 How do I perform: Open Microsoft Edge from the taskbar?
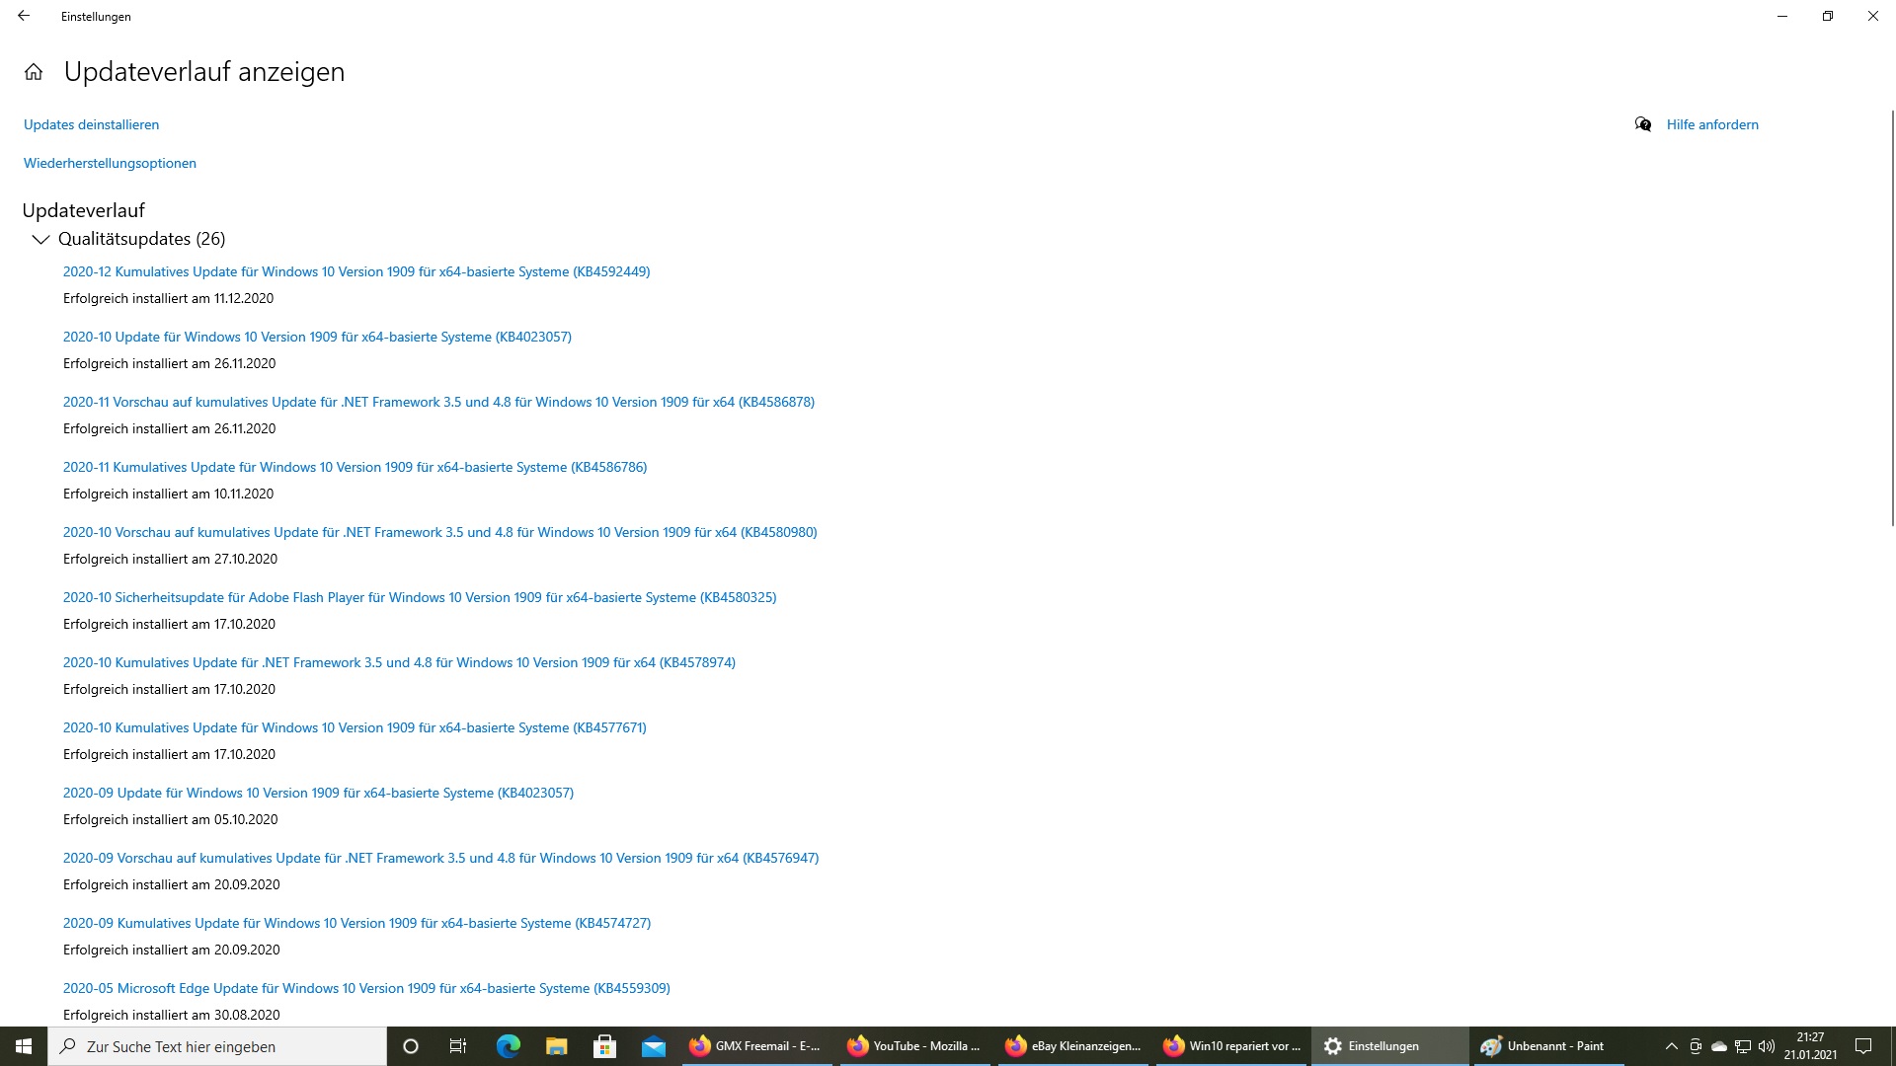[508, 1046]
